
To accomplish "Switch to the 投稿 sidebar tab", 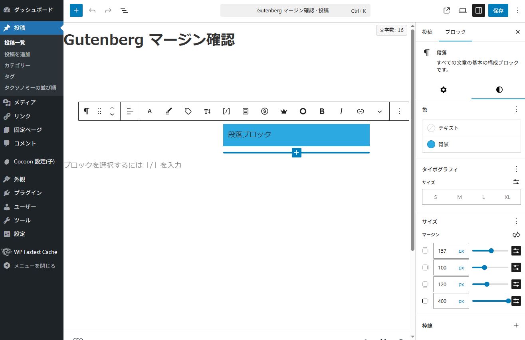I will pyautogui.click(x=427, y=32).
